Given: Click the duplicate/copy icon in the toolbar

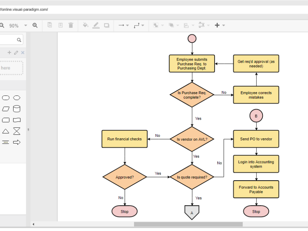Looking at the screenshot, I should click(x=49, y=25).
